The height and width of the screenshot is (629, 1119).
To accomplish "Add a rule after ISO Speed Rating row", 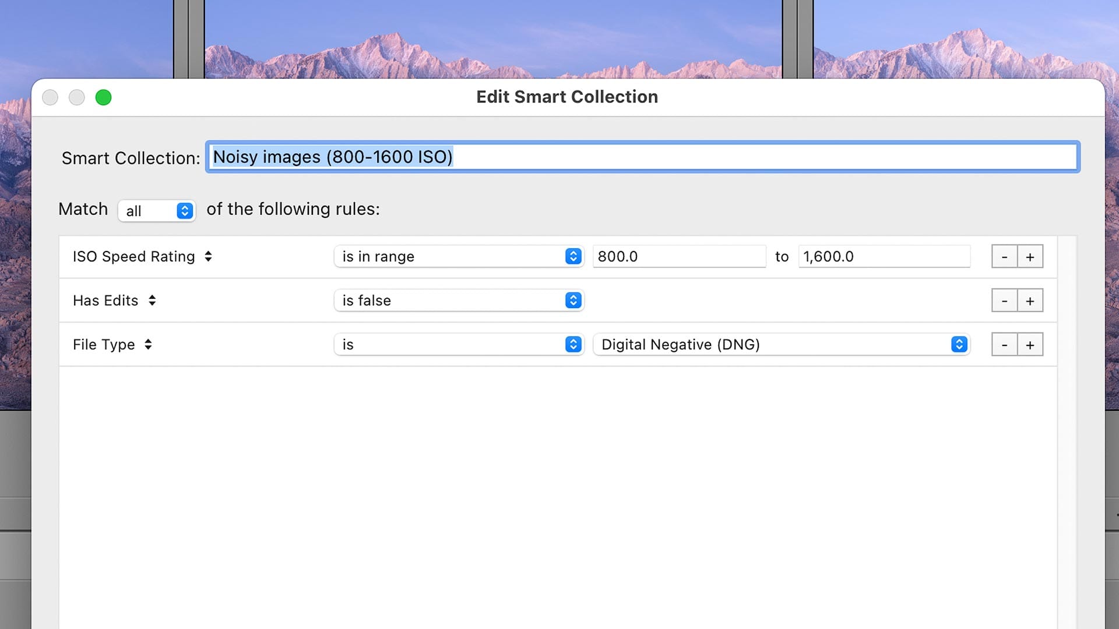I will pos(1030,257).
